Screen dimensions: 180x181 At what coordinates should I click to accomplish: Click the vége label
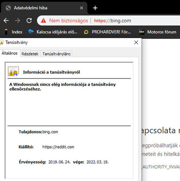78,162
